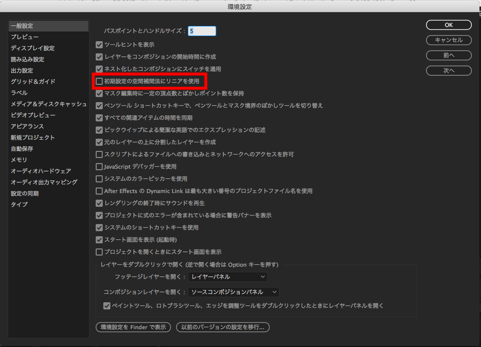Toggle レイヤーをコンポジションの開始時間に作成 checkbox
Image resolution: width=481 pixels, height=347 pixels.
pos(99,57)
